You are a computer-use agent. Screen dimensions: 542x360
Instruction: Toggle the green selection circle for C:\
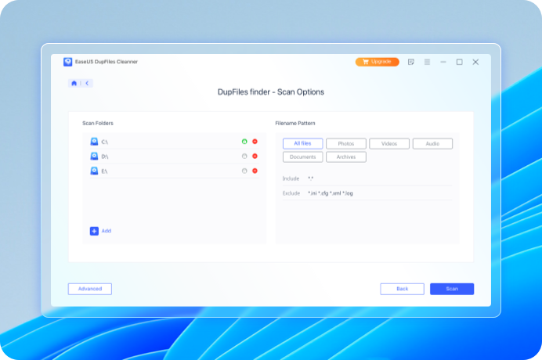(244, 142)
